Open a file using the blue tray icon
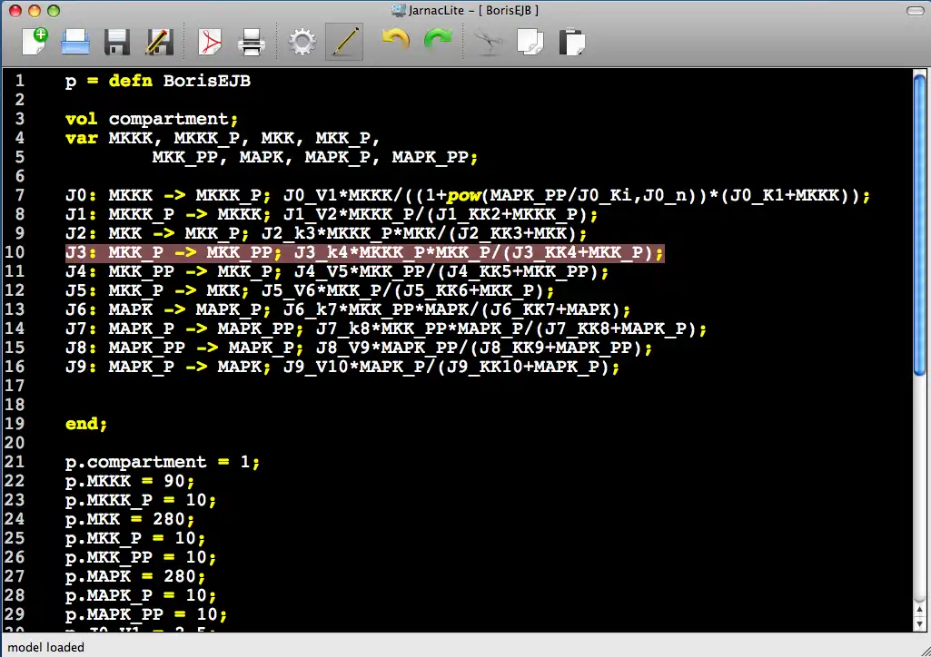931x657 pixels. pyautogui.click(x=75, y=43)
